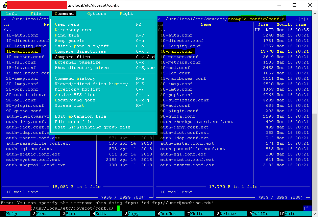Toggle Switch panels on/off entry
The height and width of the screenshot is (217, 318).
(x=82, y=46)
